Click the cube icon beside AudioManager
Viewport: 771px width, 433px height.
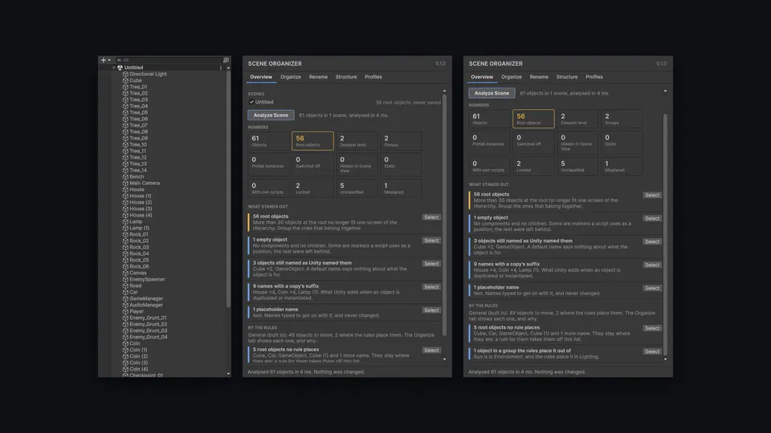click(125, 305)
